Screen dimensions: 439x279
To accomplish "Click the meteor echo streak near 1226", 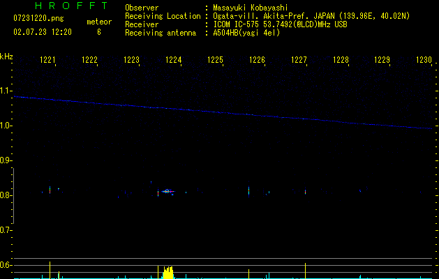I will tap(248, 191).
